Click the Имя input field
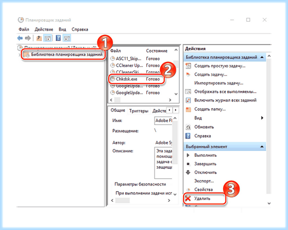Screen dimensions: 288x230 pos(163,120)
